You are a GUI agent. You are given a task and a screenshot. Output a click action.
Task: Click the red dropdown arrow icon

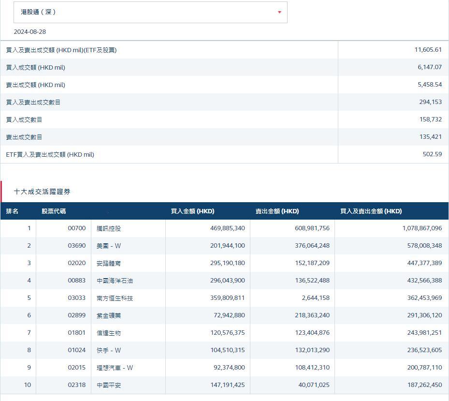pos(279,12)
